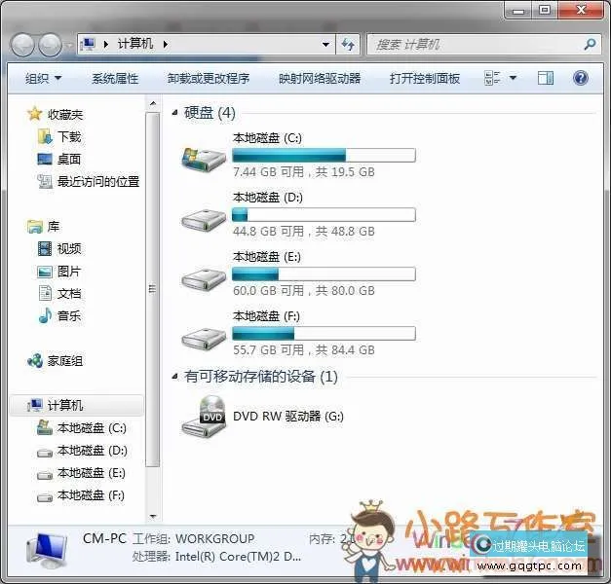The image size is (611, 584).
Task: Click the C: drive usage bar
Action: coord(324,156)
